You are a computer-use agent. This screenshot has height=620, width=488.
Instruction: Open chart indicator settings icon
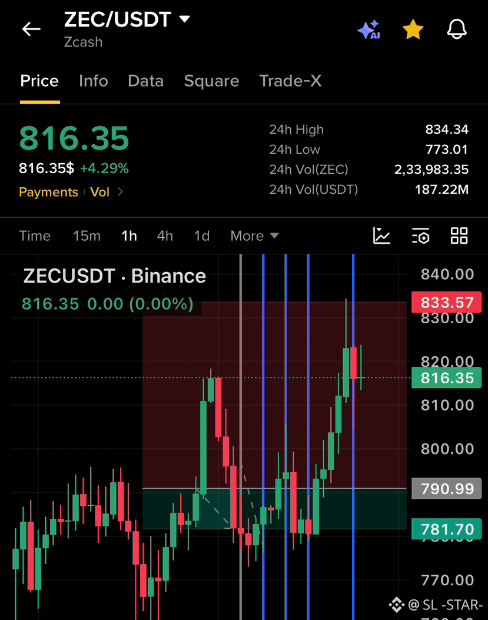coord(420,236)
